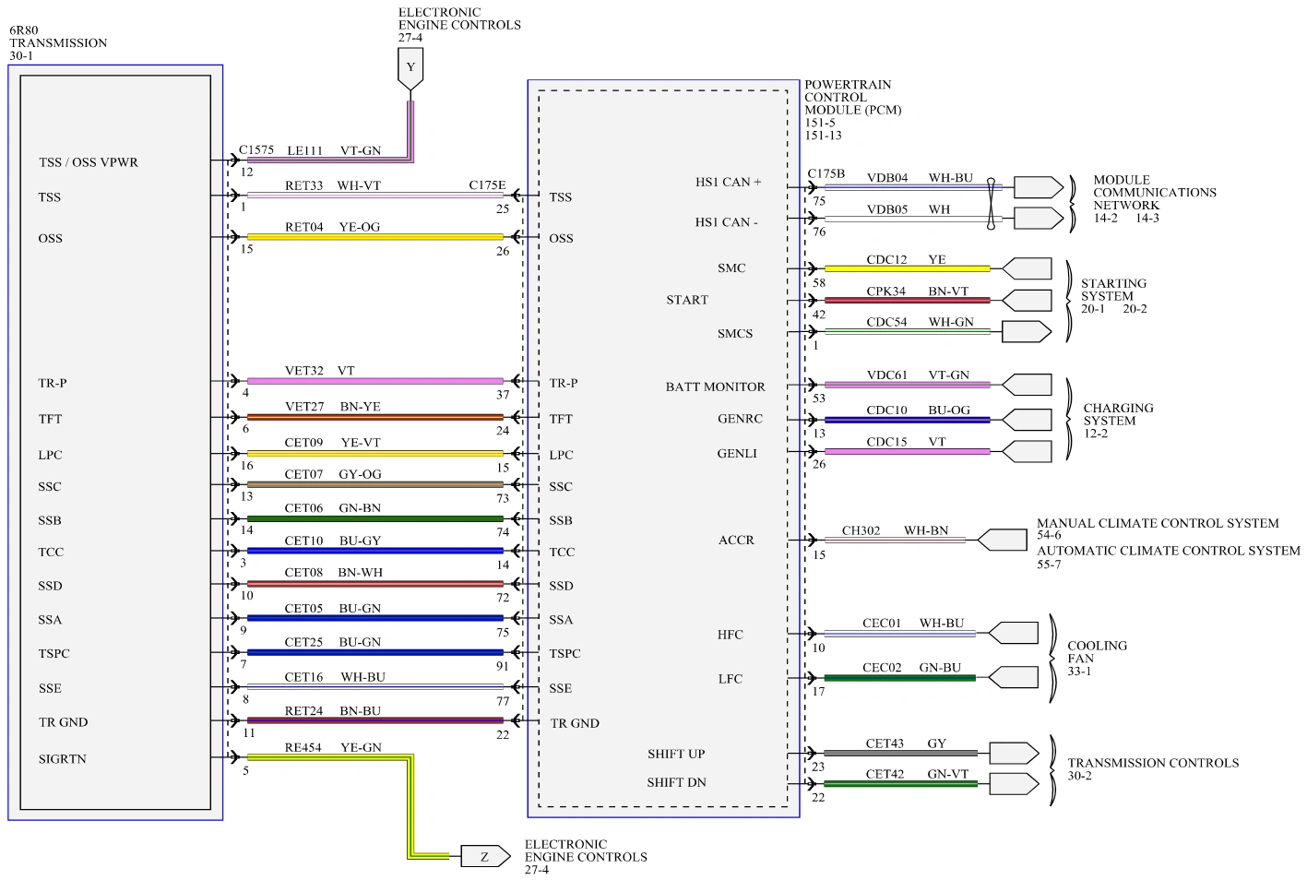Click the C175E connector label
Screen dimensions: 1307x880
tap(487, 184)
